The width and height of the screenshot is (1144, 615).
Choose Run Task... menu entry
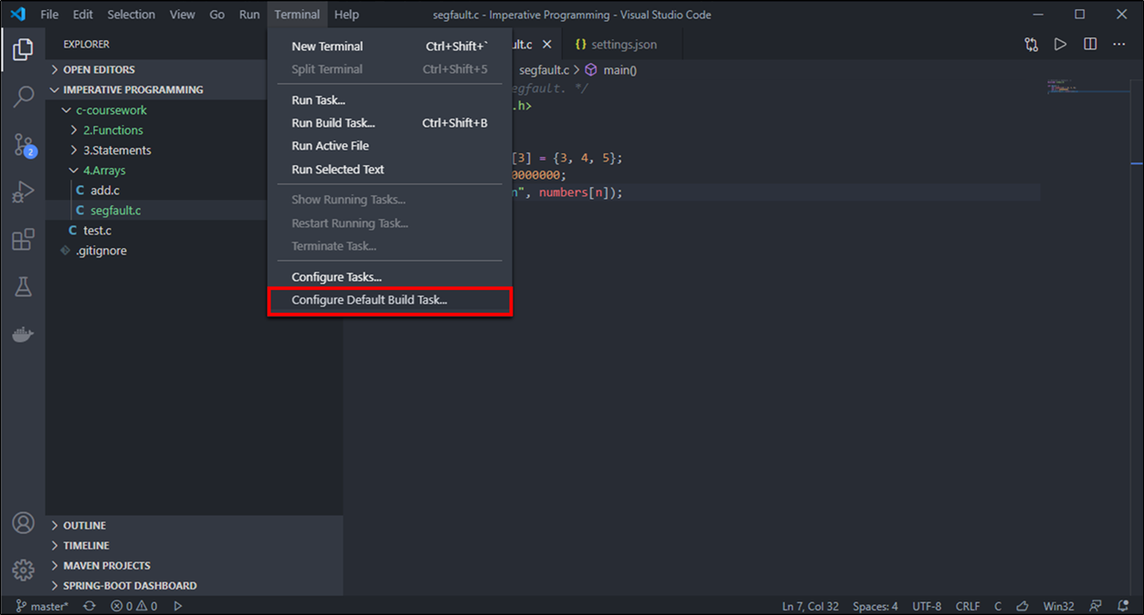pyautogui.click(x=390, y=100)
